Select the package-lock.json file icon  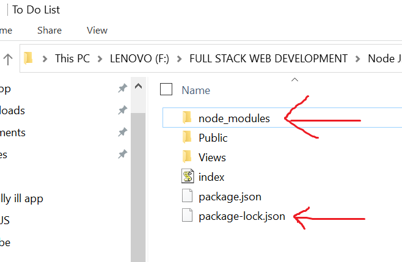187,216
